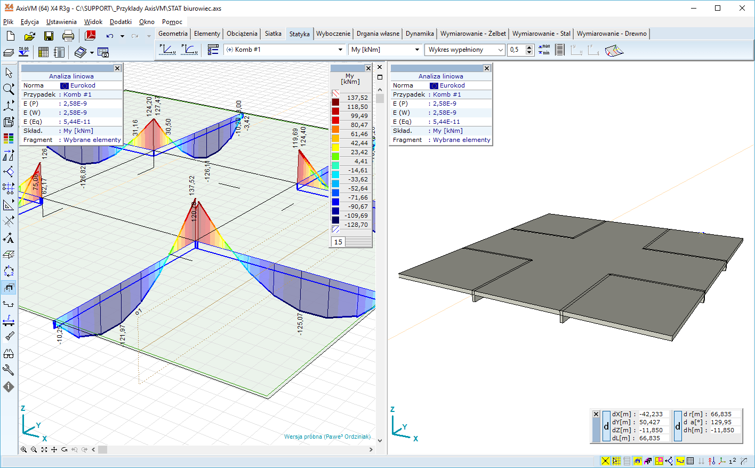Click the wrench service tool in sidebar
755x468 pixels.
pyautogui.click(x=9, y=370)
